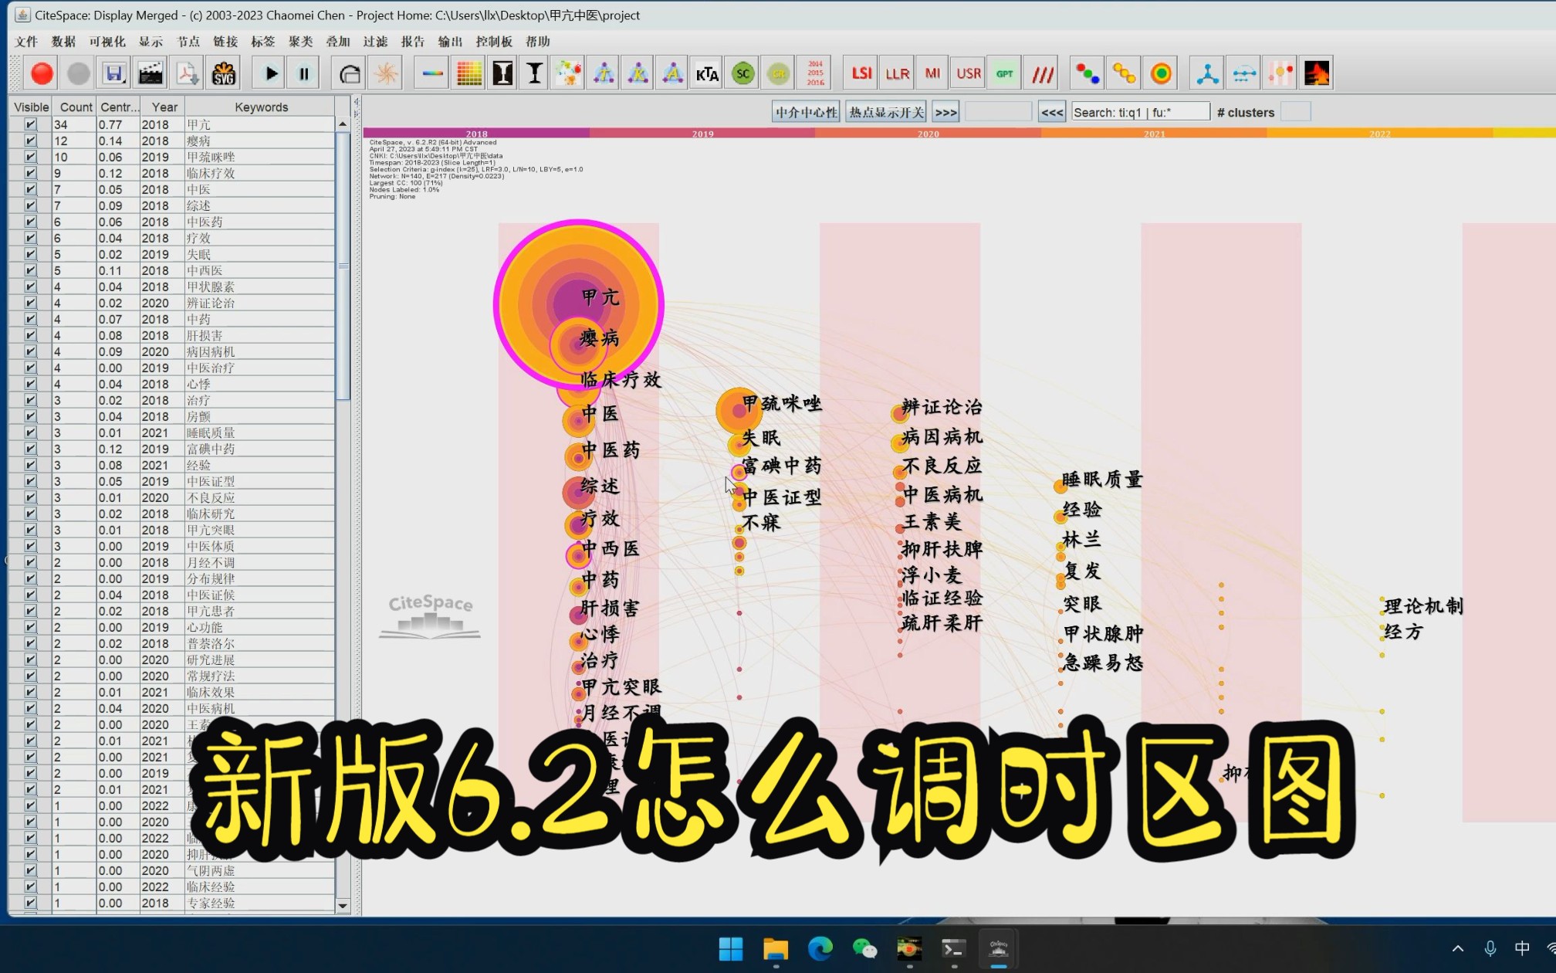Click the KTA icon in the toolbar
1556x973 pixels.
tap(707, 73)
